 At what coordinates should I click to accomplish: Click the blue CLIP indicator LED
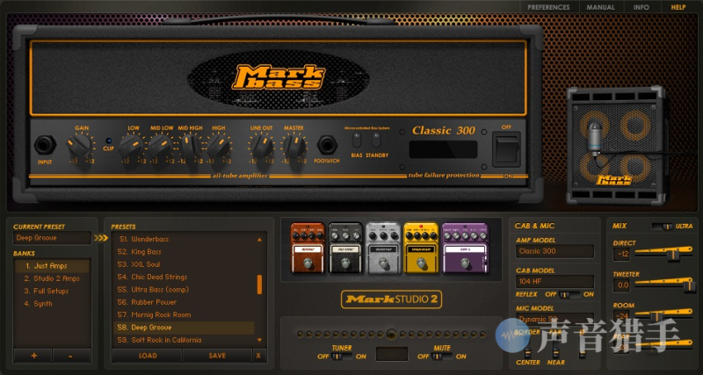point(108,141)
